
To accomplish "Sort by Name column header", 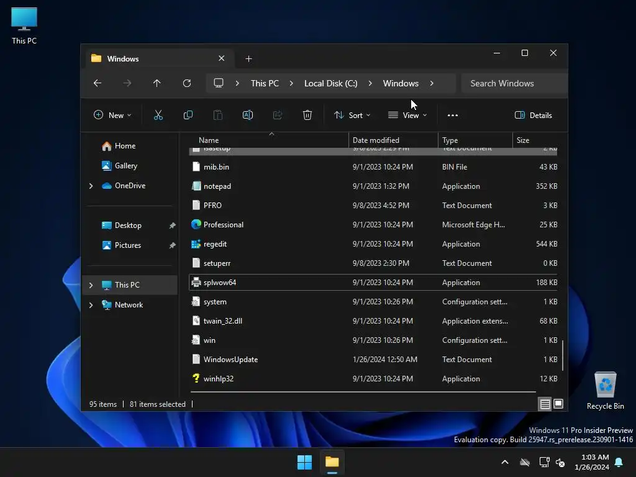I will [x=270, y=140].
